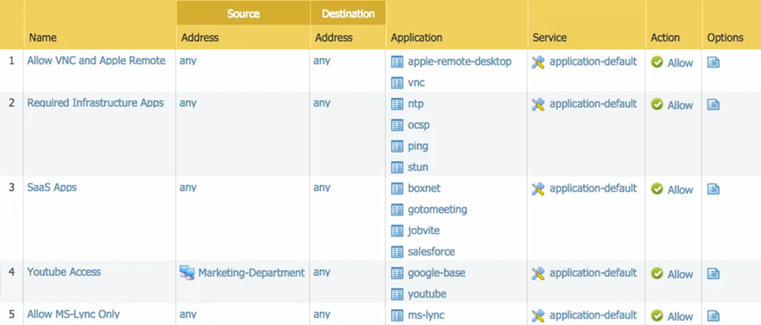Click the google-base application name

[x=436, y=273]
